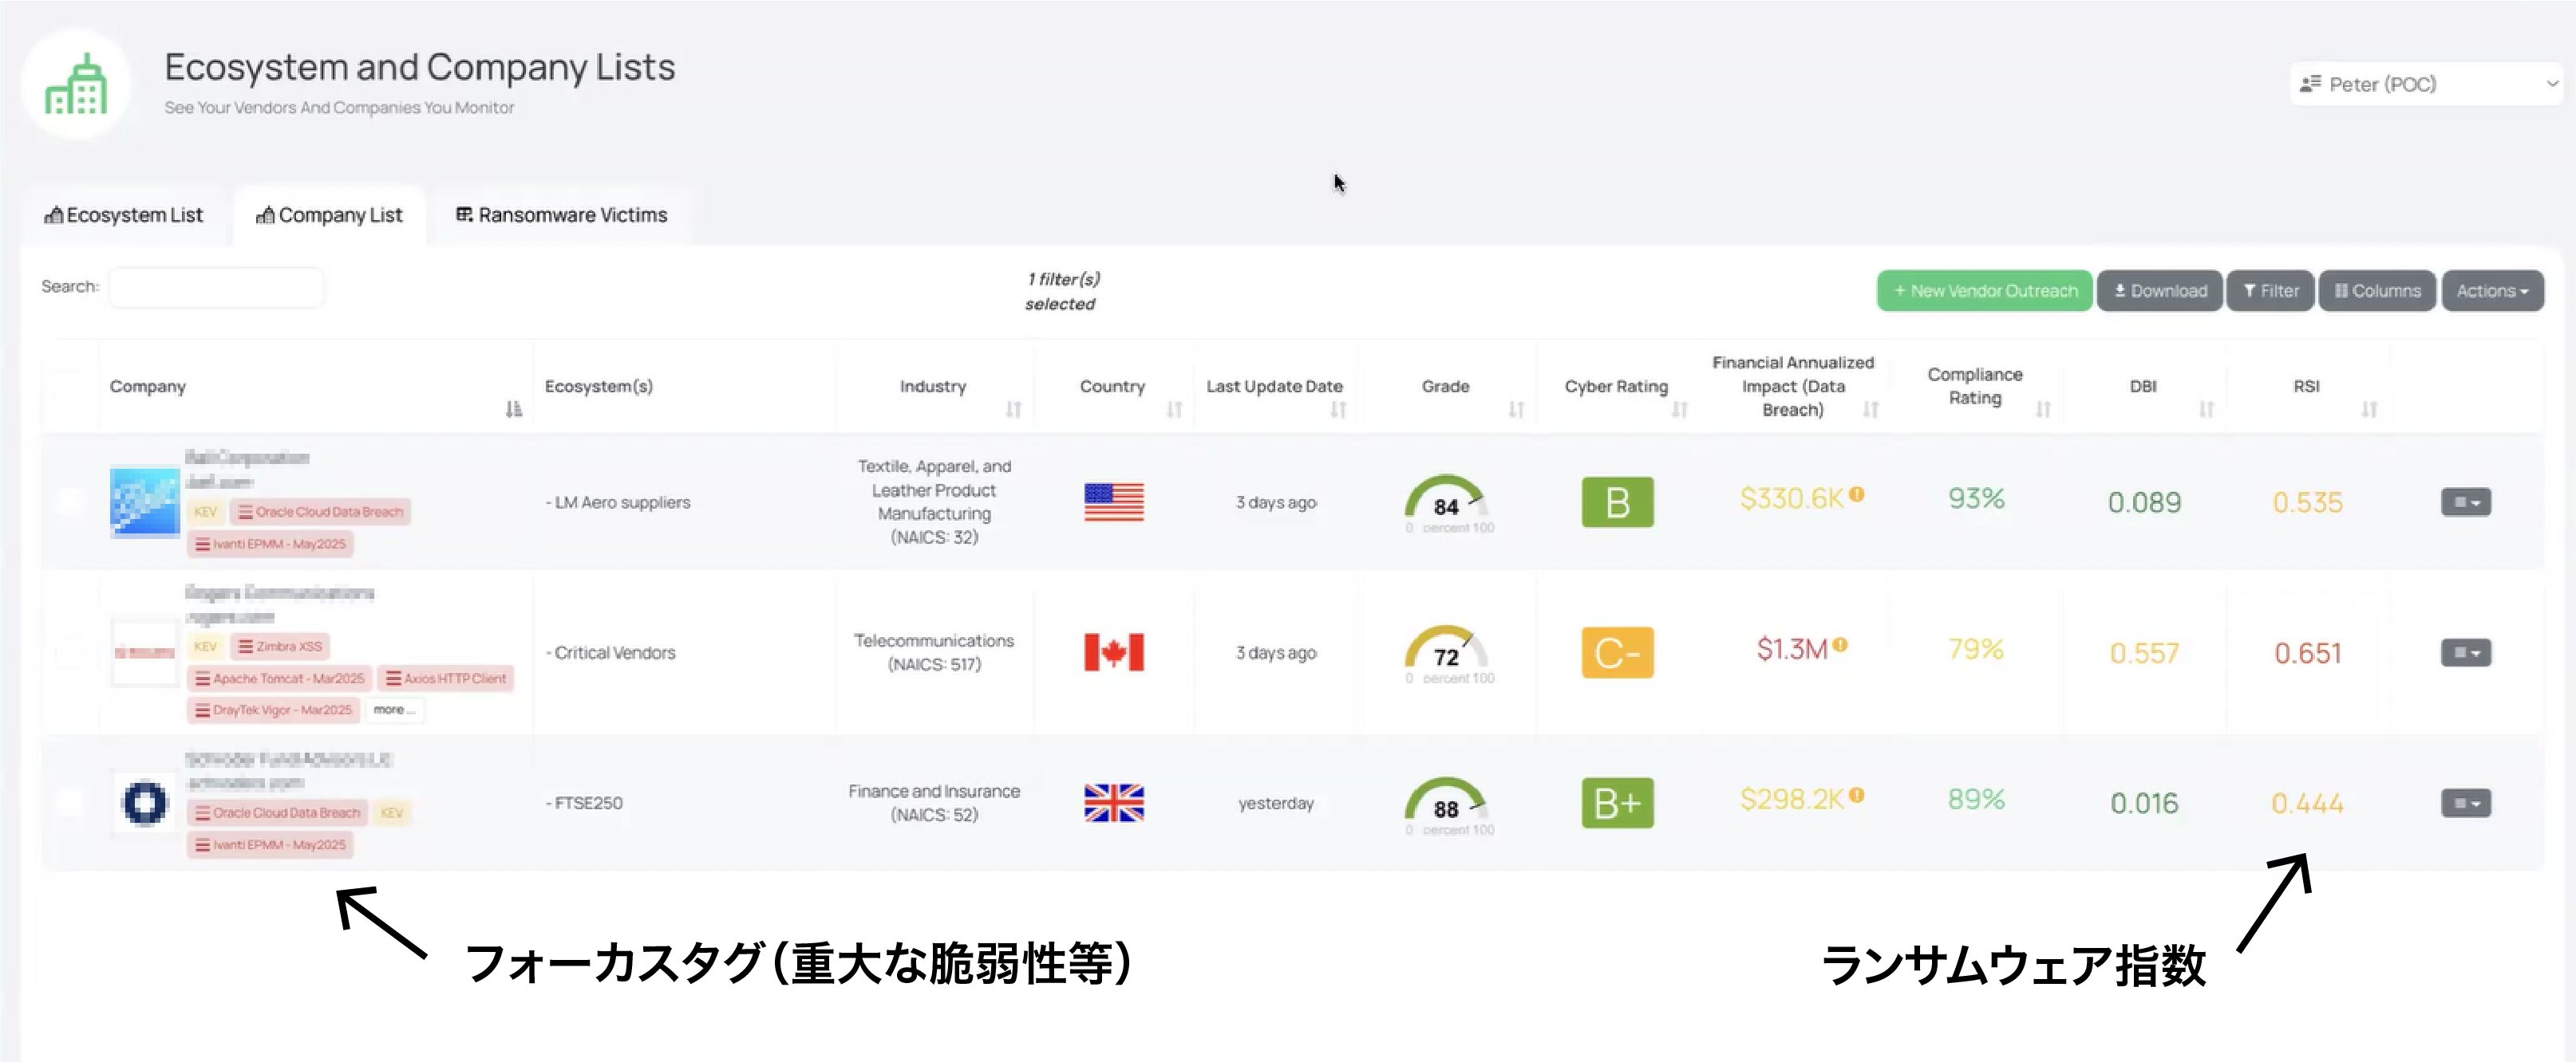Sort by RSI column arrows
This screenshot has height=1062, width=2576.
point(2368,410)
